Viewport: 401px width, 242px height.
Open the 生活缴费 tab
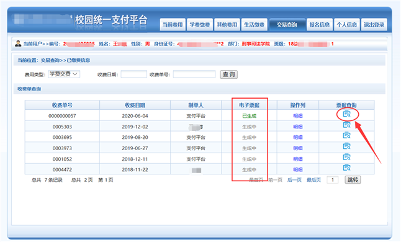[x=255, y=25]
